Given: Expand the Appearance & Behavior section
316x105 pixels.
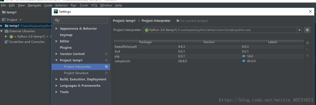Looking at the screenshot, I should (57, 29).
